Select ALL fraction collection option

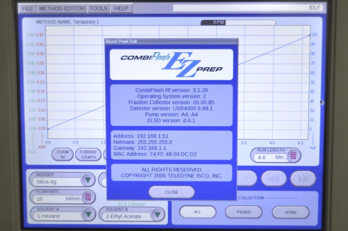click(x=197, y=212)
